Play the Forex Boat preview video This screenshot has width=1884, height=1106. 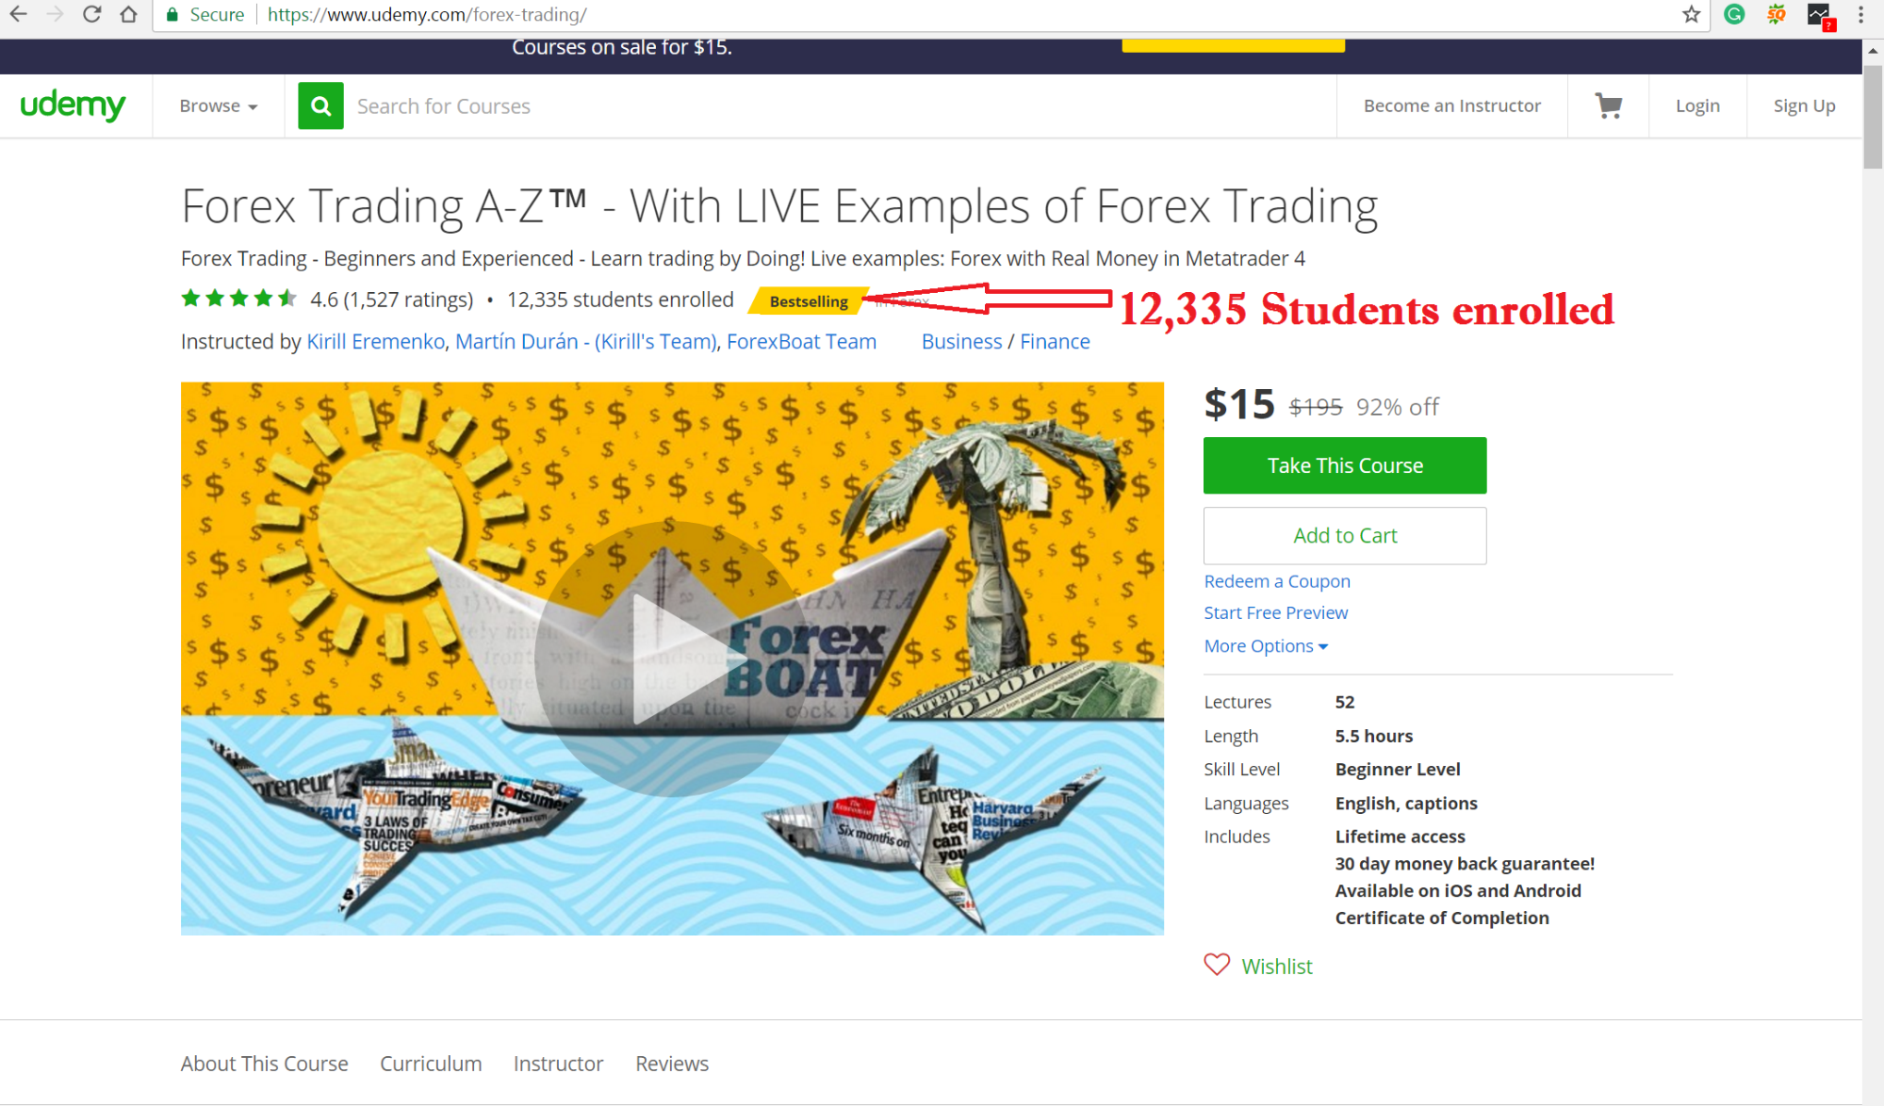(672, 659)
